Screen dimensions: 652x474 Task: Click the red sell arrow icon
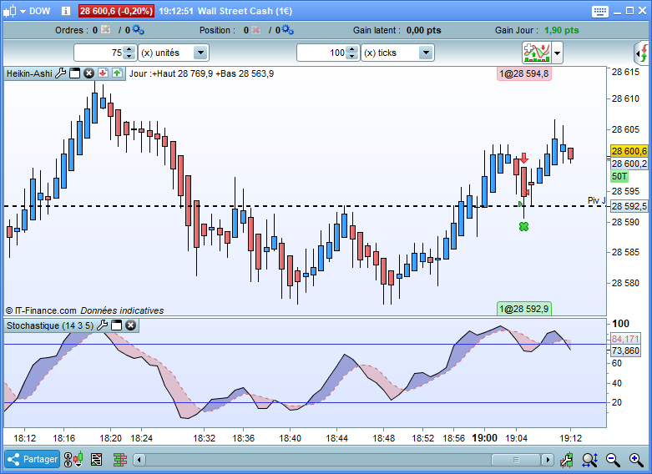[x=104, y=73]
